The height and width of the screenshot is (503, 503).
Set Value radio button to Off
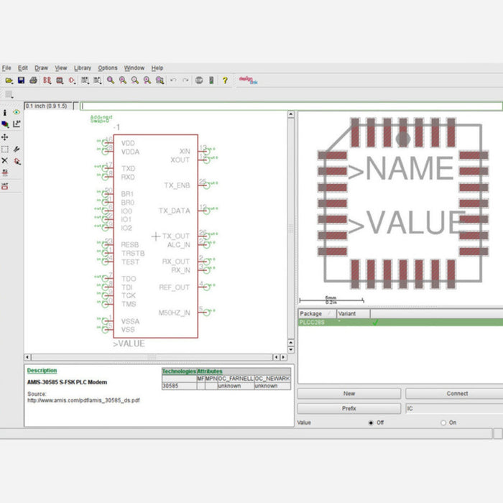point(371,423)
